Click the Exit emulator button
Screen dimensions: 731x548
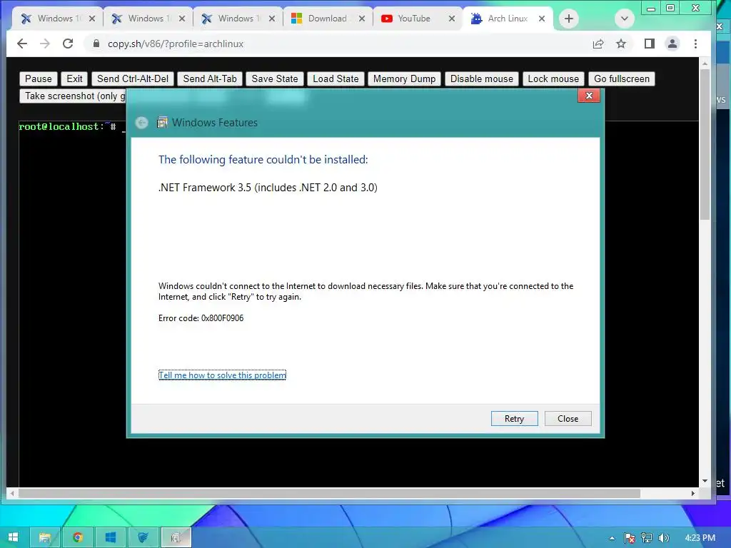pyautogui.click(x=74, y=78)
